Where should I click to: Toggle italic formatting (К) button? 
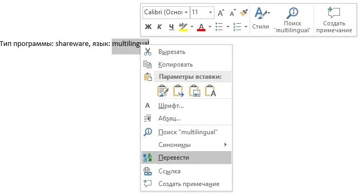pyautogui.click(x=159, y=26)
